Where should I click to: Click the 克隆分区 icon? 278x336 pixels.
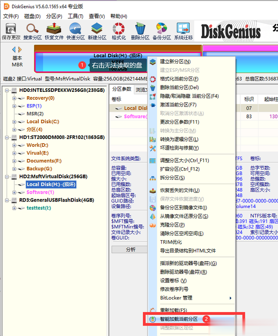[153, 225]
